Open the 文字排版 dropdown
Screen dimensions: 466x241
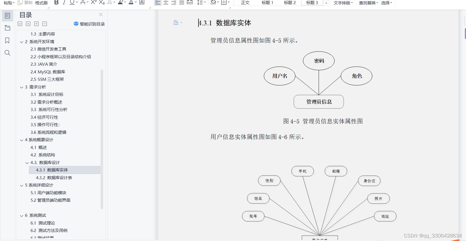pyautogui.click(x=343, y=3)
